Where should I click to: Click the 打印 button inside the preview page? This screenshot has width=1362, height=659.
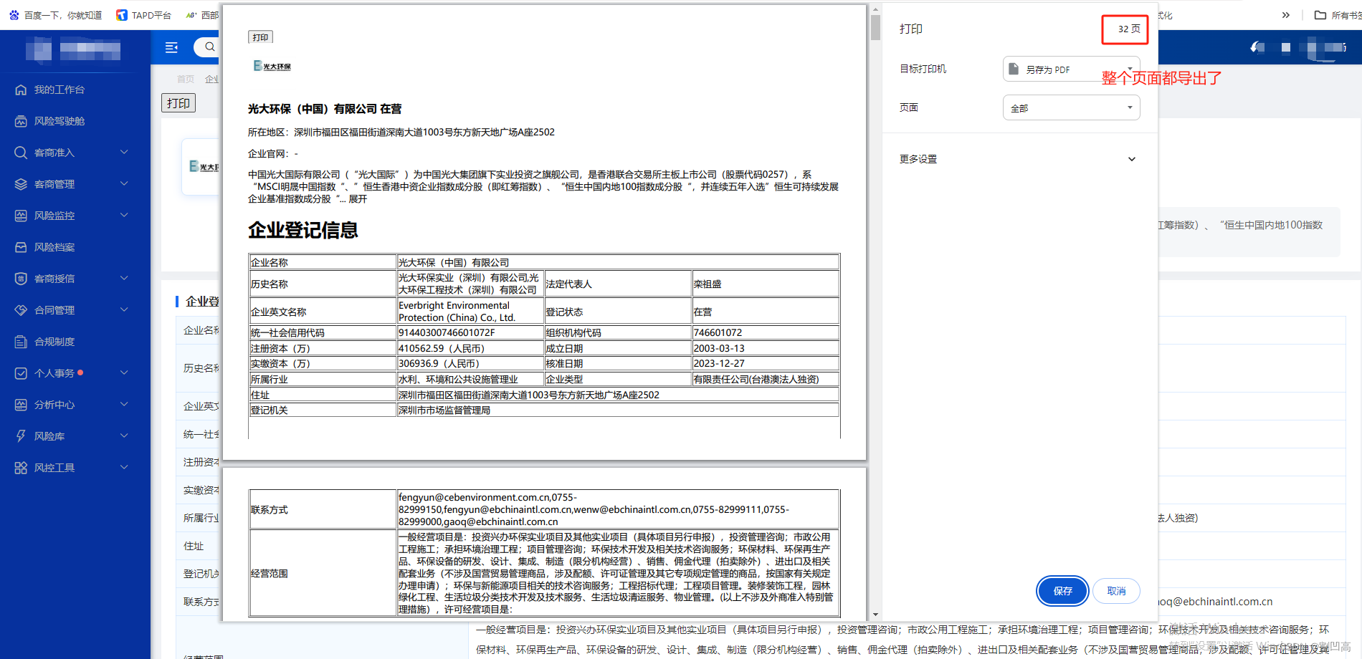(260, 37)
